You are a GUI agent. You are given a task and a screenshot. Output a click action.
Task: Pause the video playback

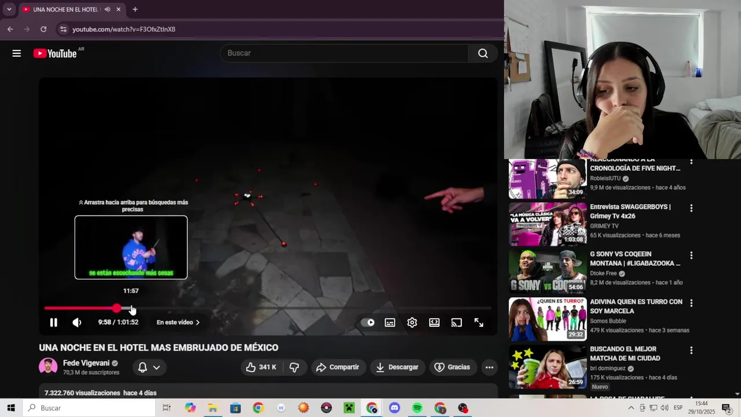(53, 323)
